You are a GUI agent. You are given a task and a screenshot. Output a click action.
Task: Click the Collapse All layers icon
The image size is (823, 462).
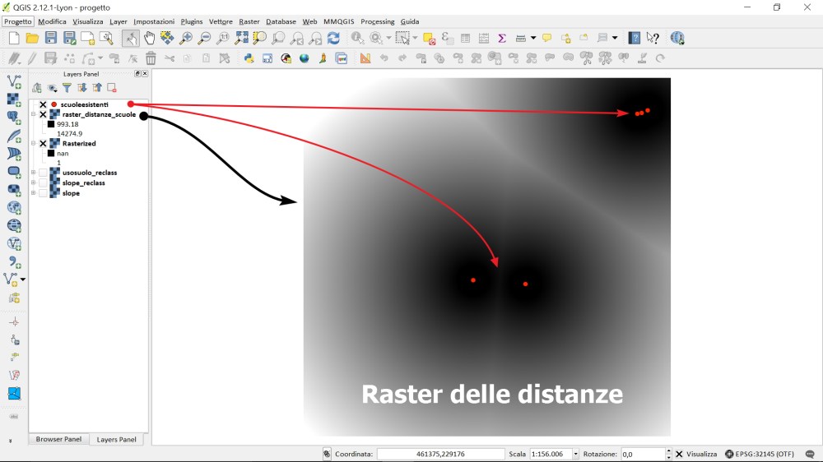(97, 88)
